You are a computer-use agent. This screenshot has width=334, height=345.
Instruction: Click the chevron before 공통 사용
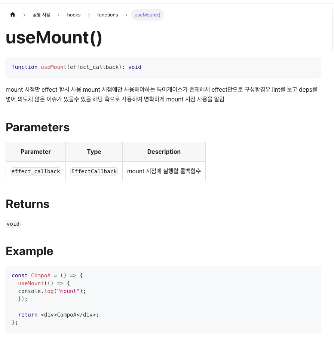(x=24, y=15)
